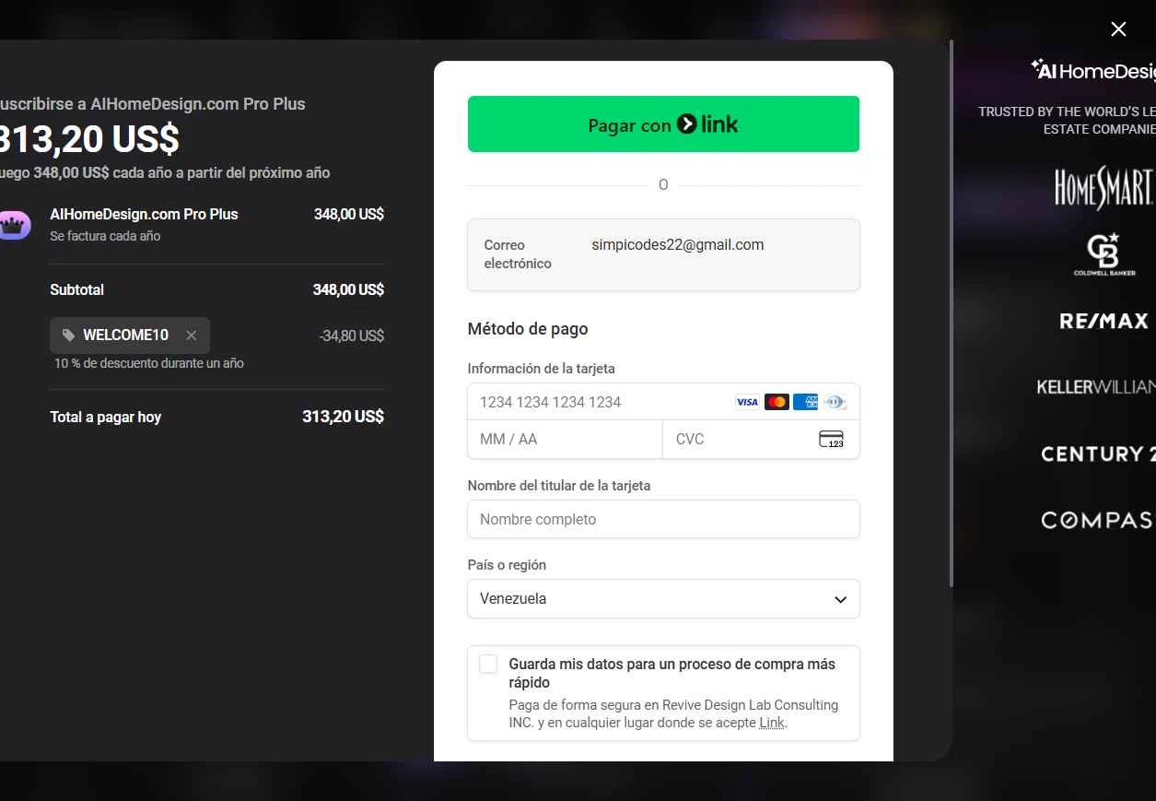
Task: Click the 'Información de la tarjeta' label
Action: [x=542, y=369]
